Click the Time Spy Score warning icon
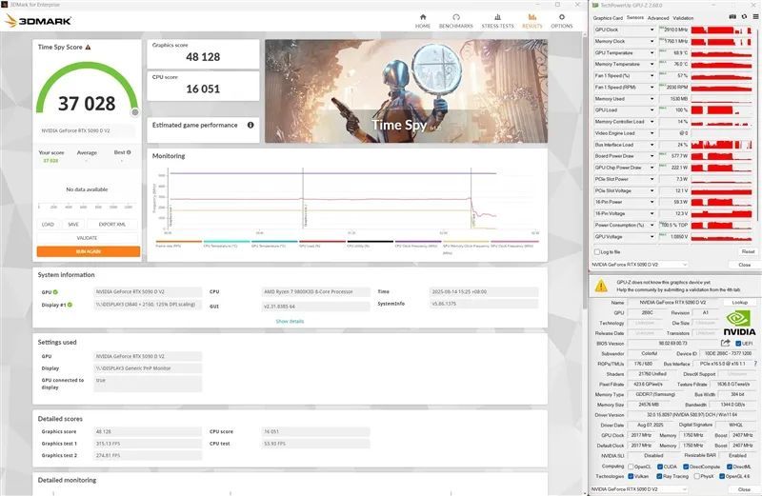The height and width of the screenshot is (496, 762). (88, 47)
